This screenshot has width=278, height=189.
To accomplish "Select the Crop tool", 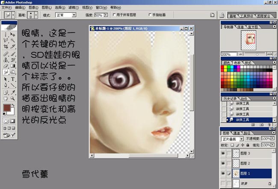I will (x=6, y=46).
